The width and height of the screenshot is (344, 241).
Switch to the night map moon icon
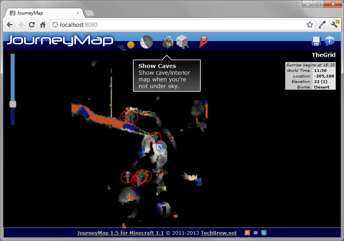click(146, 42)
